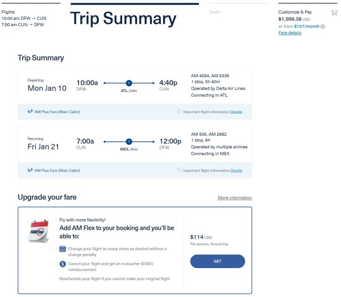This screenshot has width=341, height=297.
Task: Click the dollar icon for cancel flight
Action: tap(63, 264)
